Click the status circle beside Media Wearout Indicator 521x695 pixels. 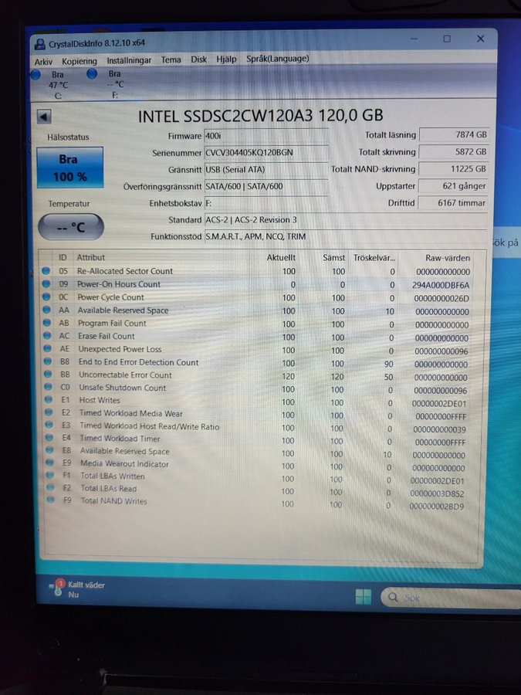tap(50, 464)
